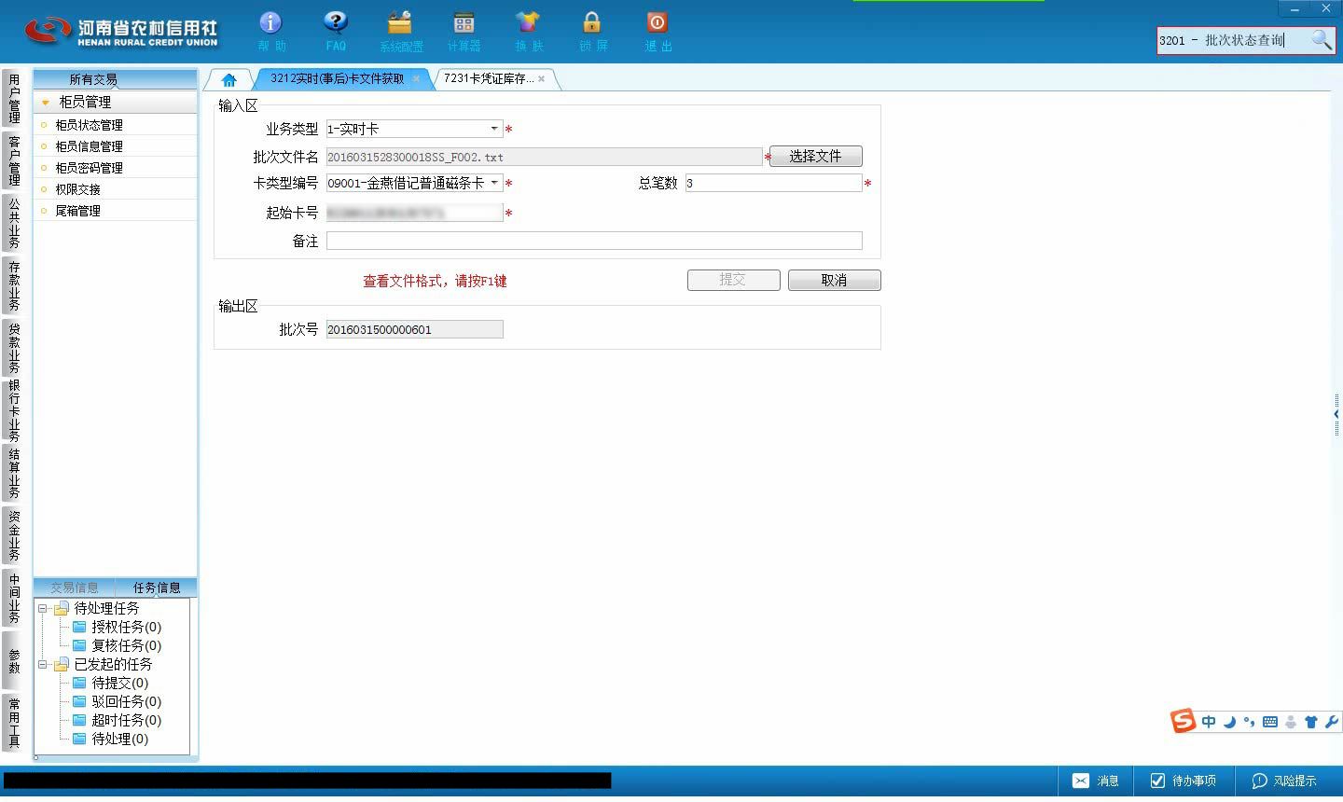Screen dimensions: 1343x802
Task: Open 风险提示 risk alerts
Action: click(1284, 781)
